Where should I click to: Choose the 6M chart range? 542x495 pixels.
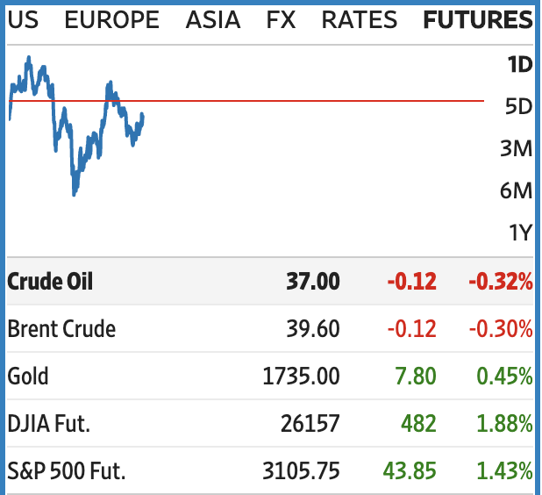pos(517,190)
